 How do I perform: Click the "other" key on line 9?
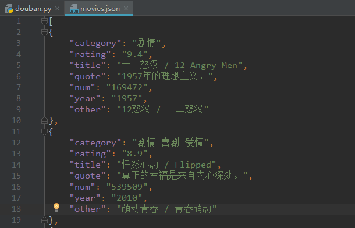click(x=88, y=109)
